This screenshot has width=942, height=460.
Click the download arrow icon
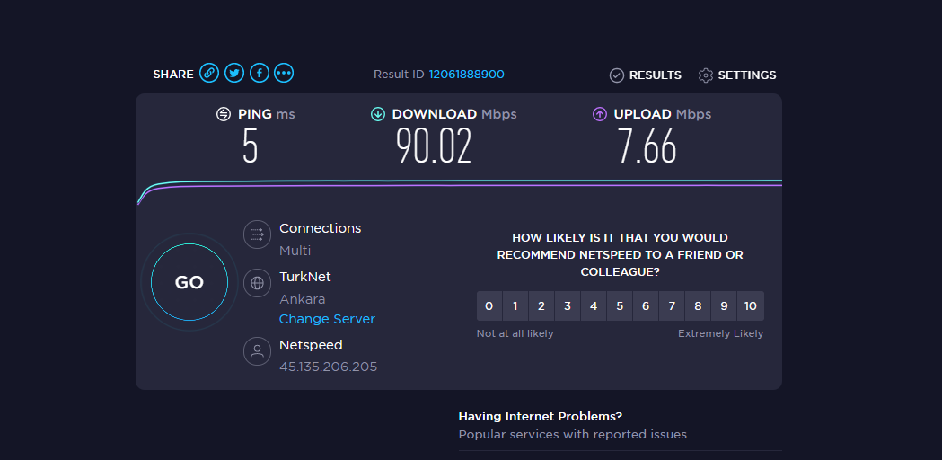point(378,113)
